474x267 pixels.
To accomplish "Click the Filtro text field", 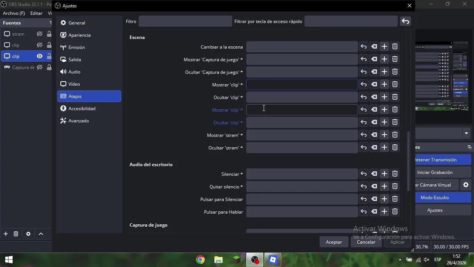I will coord(185,22).
